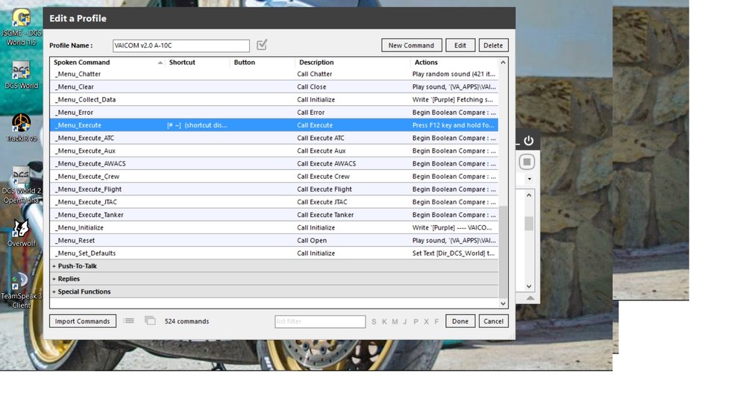
Task: Click the profile options checkmark icon
Action: pos(262,45)
